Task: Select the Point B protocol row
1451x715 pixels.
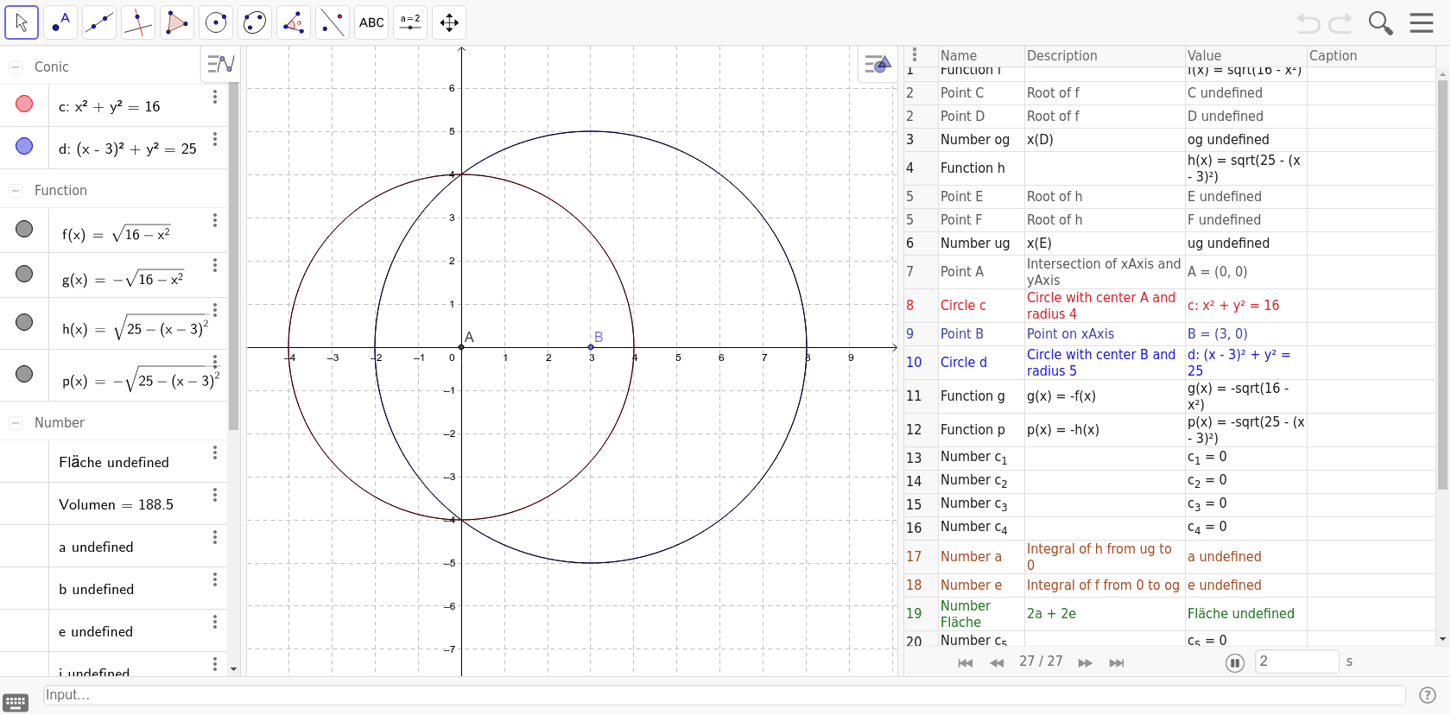Action: 1169,334
